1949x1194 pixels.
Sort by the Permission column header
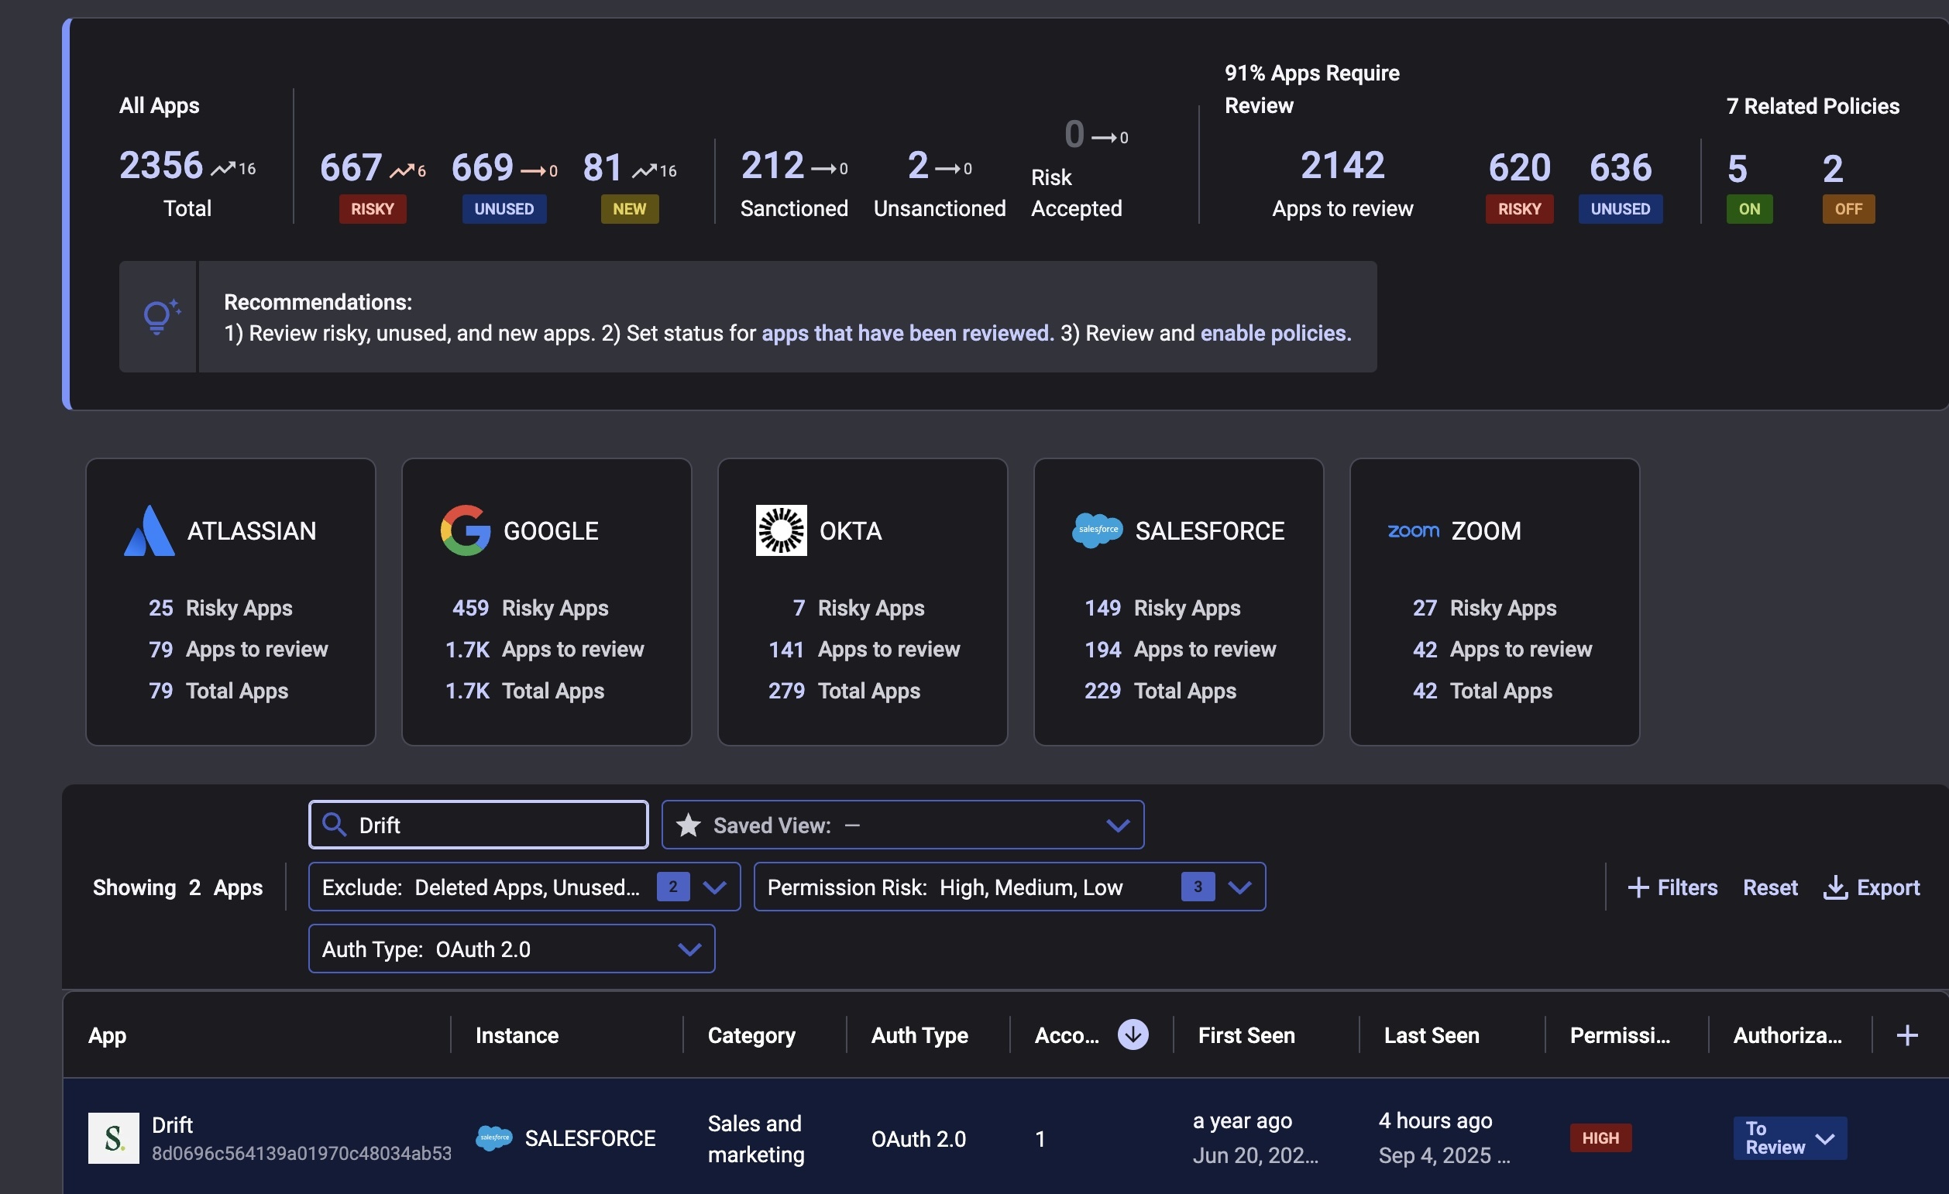1619,1035
